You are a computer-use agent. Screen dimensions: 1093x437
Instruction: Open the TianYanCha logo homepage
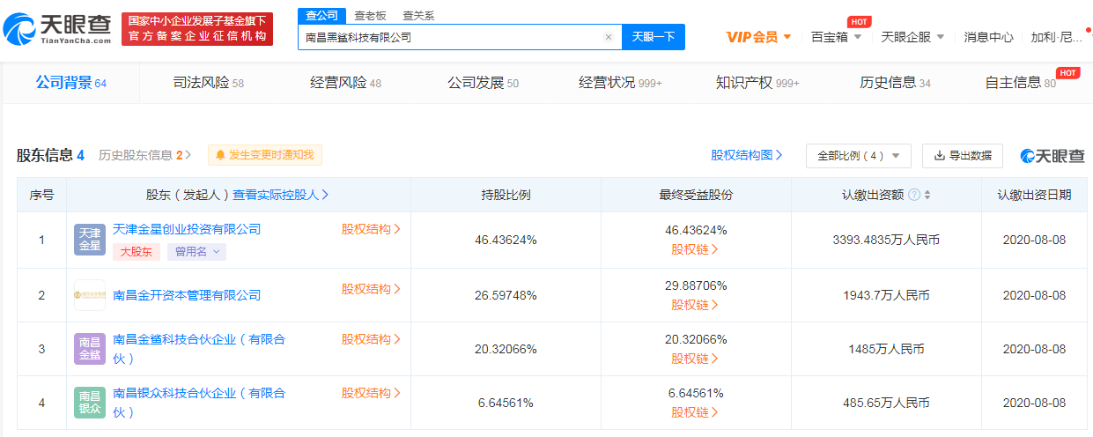[56, 28]
